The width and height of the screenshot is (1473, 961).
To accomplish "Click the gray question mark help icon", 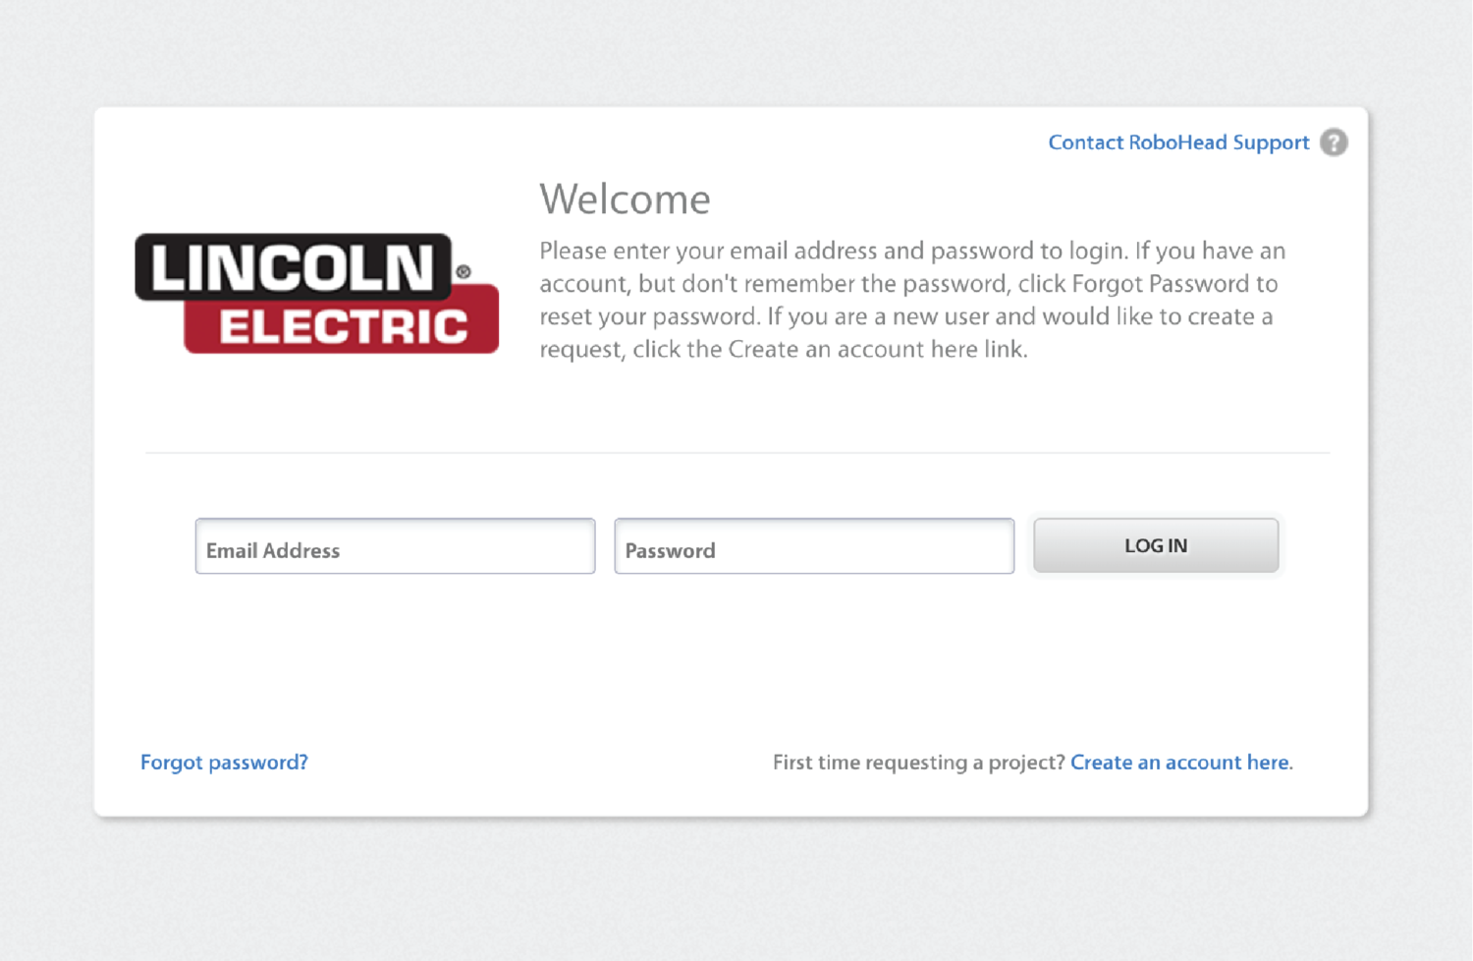I will coord(1334,142).
